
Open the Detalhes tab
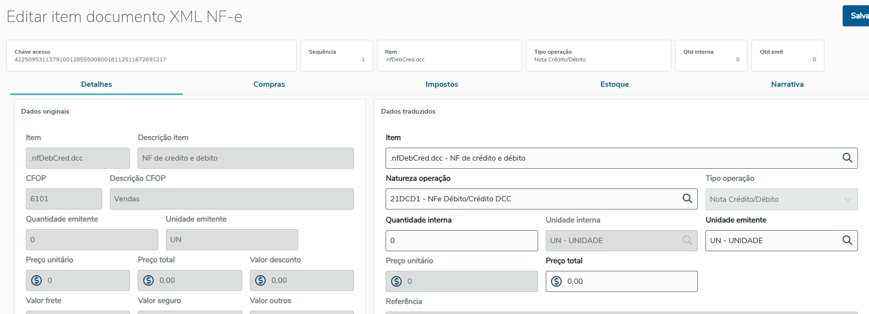(96, 84)
